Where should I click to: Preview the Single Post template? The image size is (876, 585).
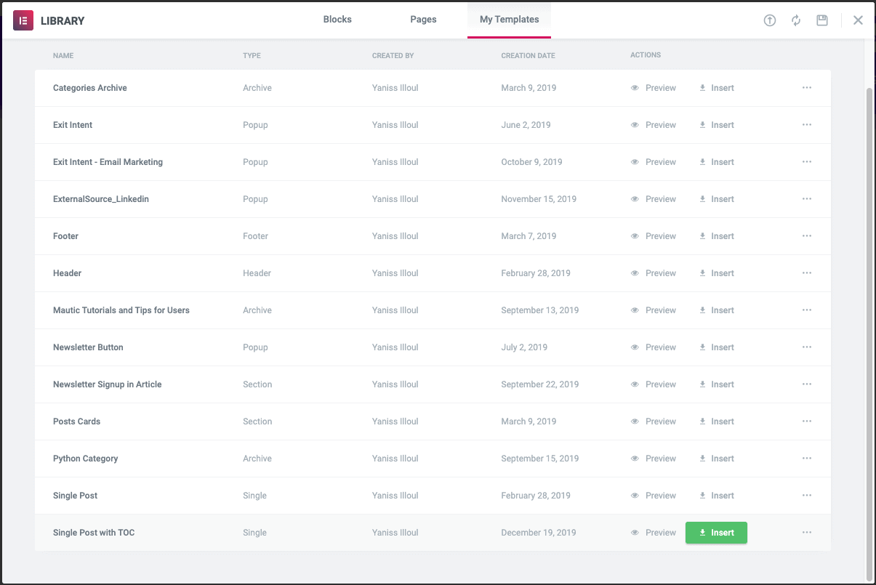click(654, 496)
